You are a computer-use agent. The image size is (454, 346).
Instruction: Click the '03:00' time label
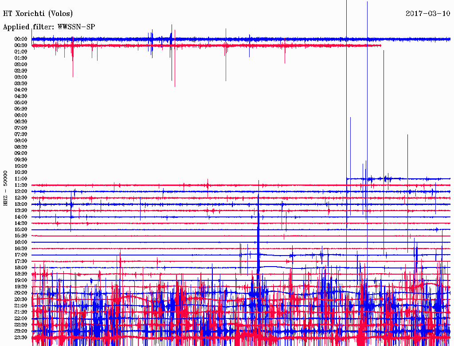pyautogui.click(x=21, y=77)
